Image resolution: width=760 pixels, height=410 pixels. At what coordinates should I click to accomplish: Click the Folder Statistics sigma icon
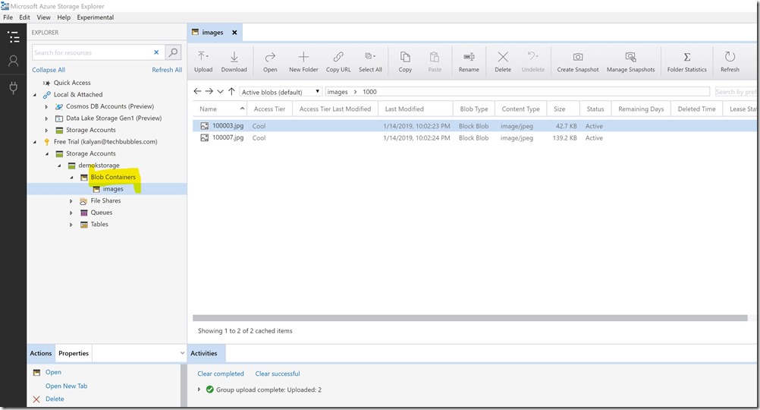click(x=687, y=57)
